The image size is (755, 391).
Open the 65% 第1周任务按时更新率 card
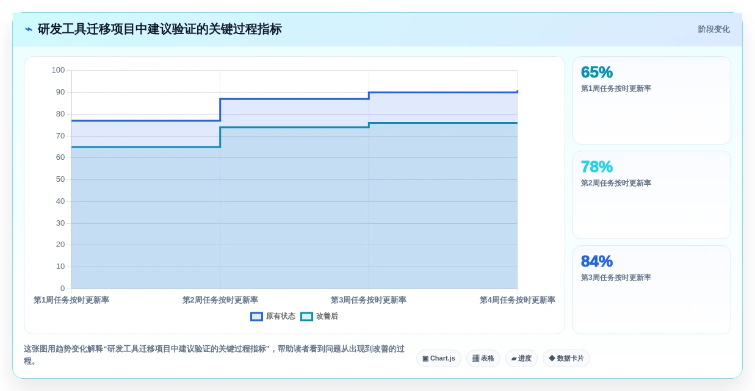[652, 101]
